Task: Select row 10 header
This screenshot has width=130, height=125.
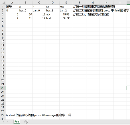Action: (x=3, y=42)
